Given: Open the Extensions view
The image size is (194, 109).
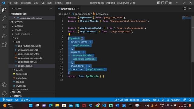Looking at the screenshot, I should click(x=4, y=45).
